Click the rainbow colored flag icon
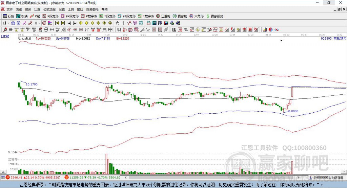 (x=50, y=23)
